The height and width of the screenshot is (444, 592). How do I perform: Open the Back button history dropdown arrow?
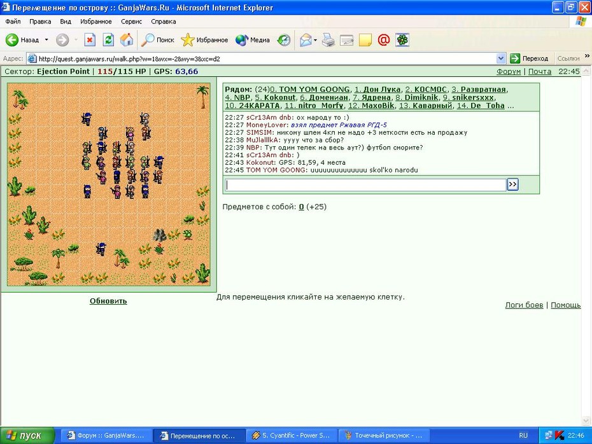46,39
